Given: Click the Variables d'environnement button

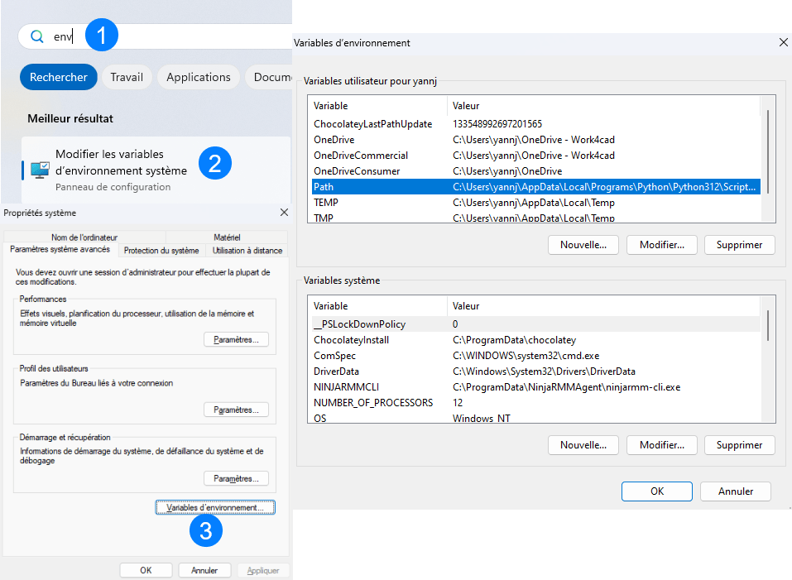Looking at the screenshot, I should pyautogui.click(x=215, y=507).
